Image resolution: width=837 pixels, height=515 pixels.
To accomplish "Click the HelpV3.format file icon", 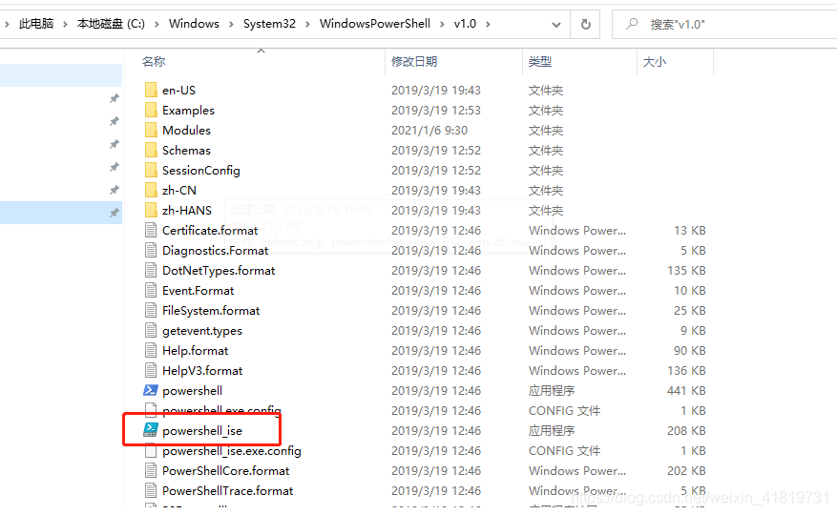I will pyautogui.click(x=151, y=370).
